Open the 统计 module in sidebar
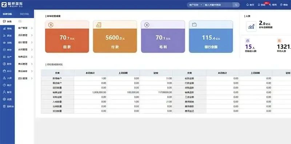Image resolution: width=291 pixels, height=144 pixels. pyautogui.click(x=7, y=85)
